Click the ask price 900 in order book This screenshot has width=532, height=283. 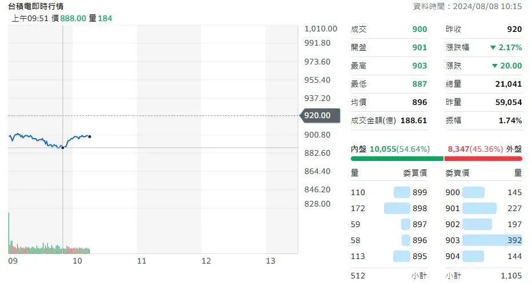coord(453,192)
